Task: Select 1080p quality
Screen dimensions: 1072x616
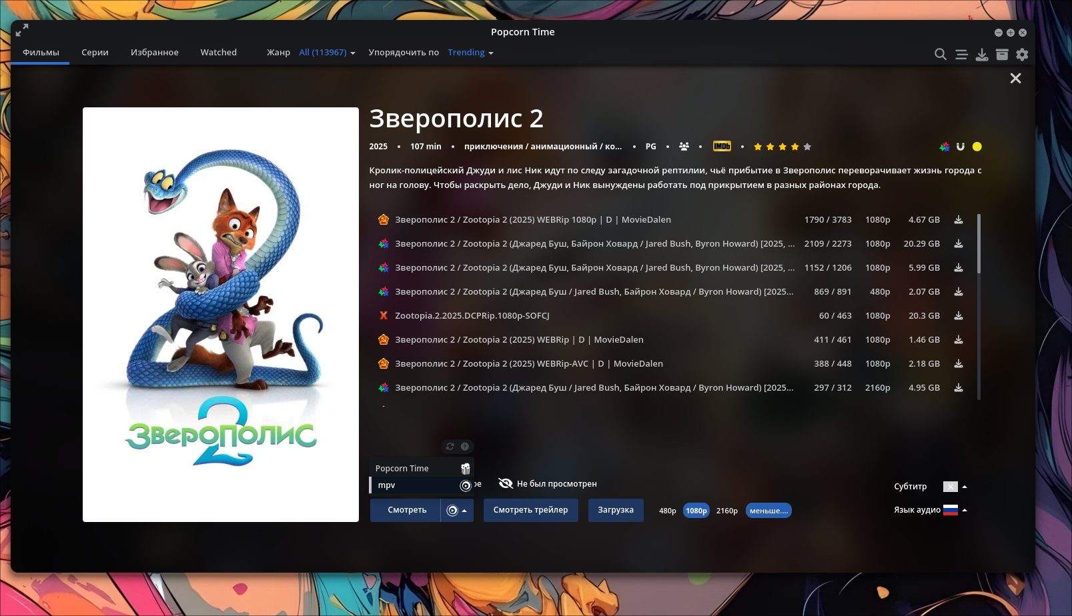Action: click(696, 511)
